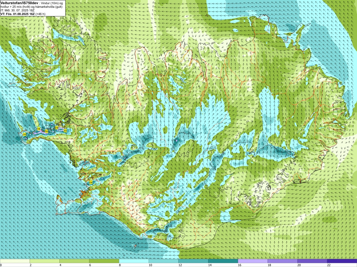The height and width of the screenshot is (267, 357).
Task: Select the 18–20 m/s purple swatch
Action: point(283,261)
